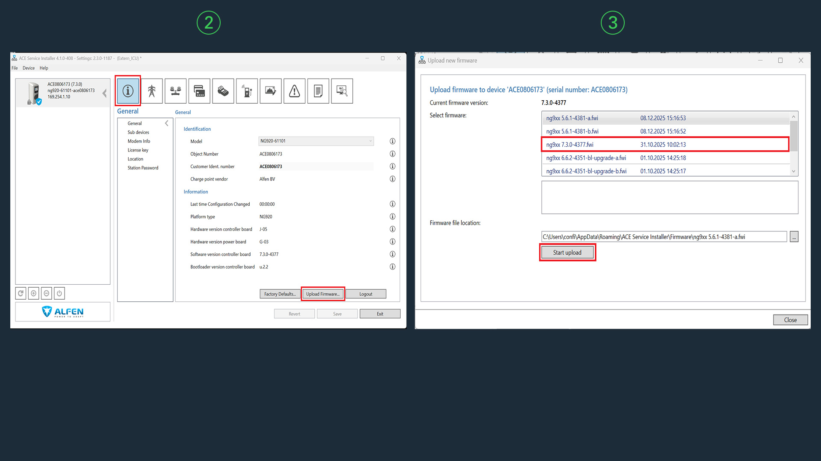Screen dimensions: 821x461
Task: Click Close in Upload new firmware window
Action: click(x=790, y=320)
